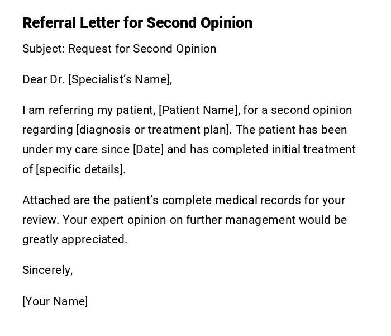
Task: Select the [Your Name] signature placeholder
Action: click(x=55, y=301)
